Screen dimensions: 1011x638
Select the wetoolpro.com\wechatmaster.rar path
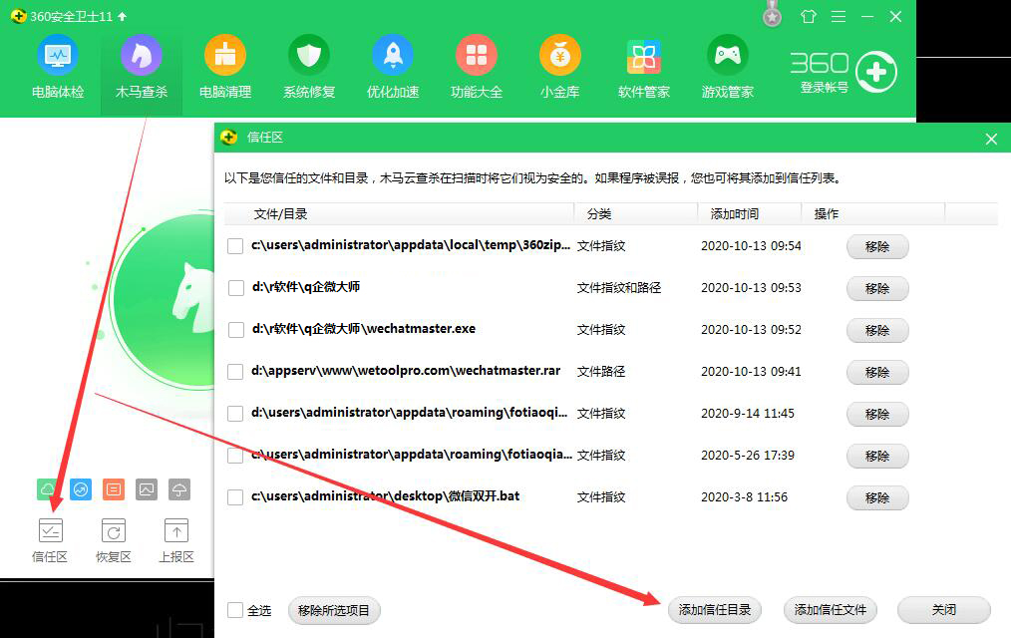coord(406,371)
